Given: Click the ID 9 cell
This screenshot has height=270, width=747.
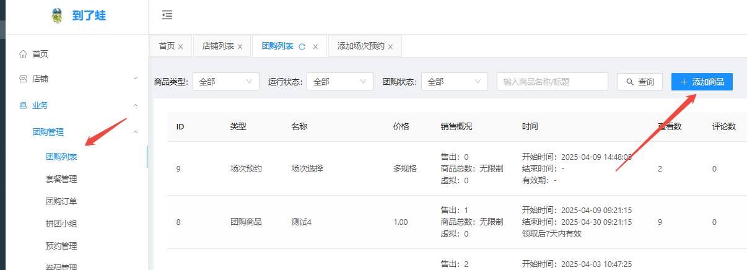Looking at the screenshot, I should (x=178, y=168).
